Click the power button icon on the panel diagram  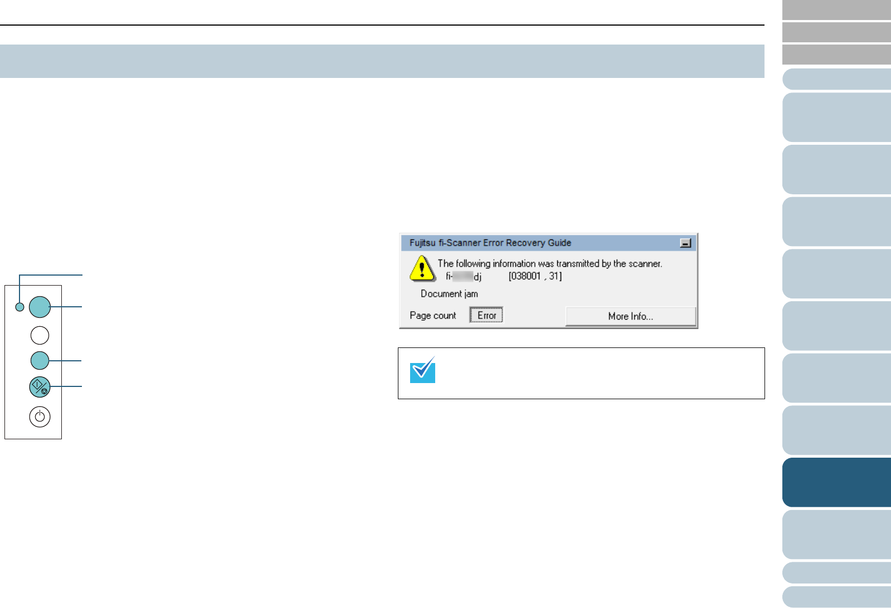40,416
